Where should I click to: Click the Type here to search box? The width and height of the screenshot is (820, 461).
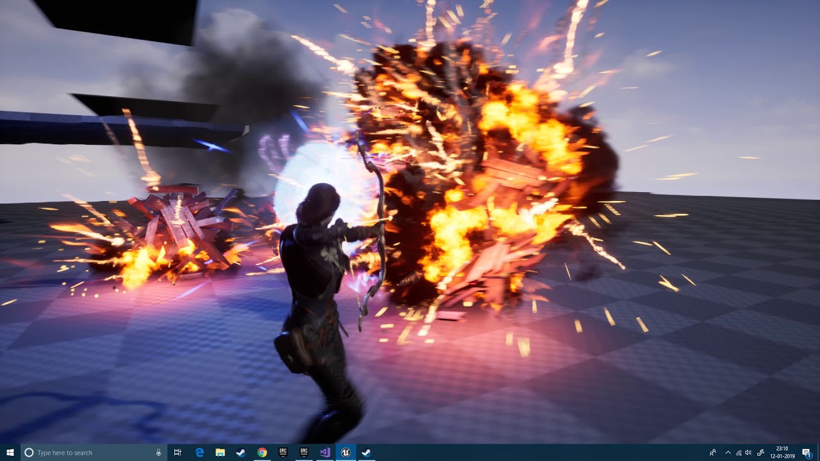tap(94, 453)
